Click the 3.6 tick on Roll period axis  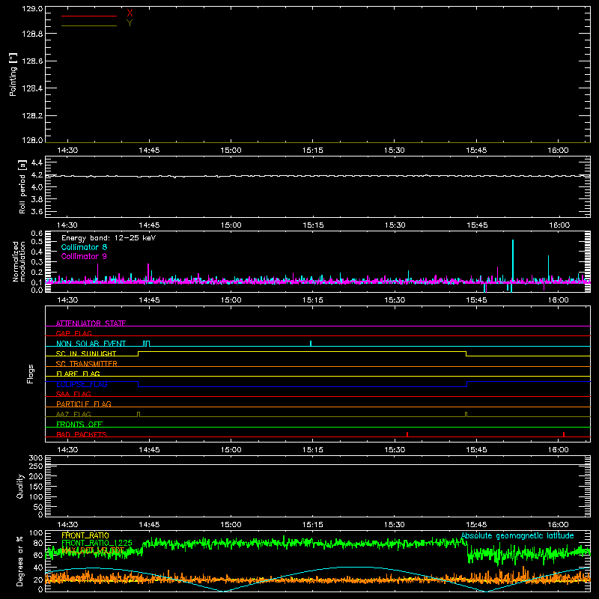click(x=37, y=211)
